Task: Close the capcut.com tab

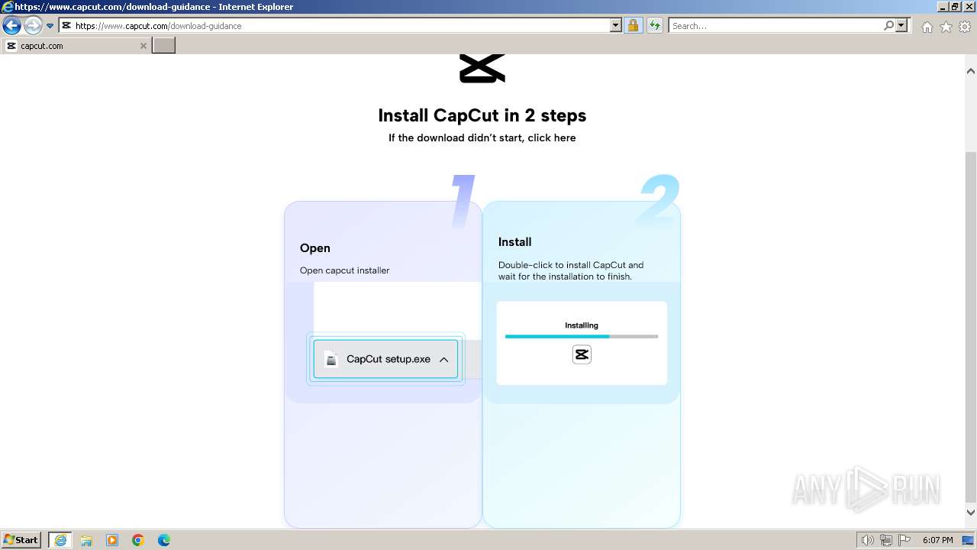Action: click(x=143, y=46)
